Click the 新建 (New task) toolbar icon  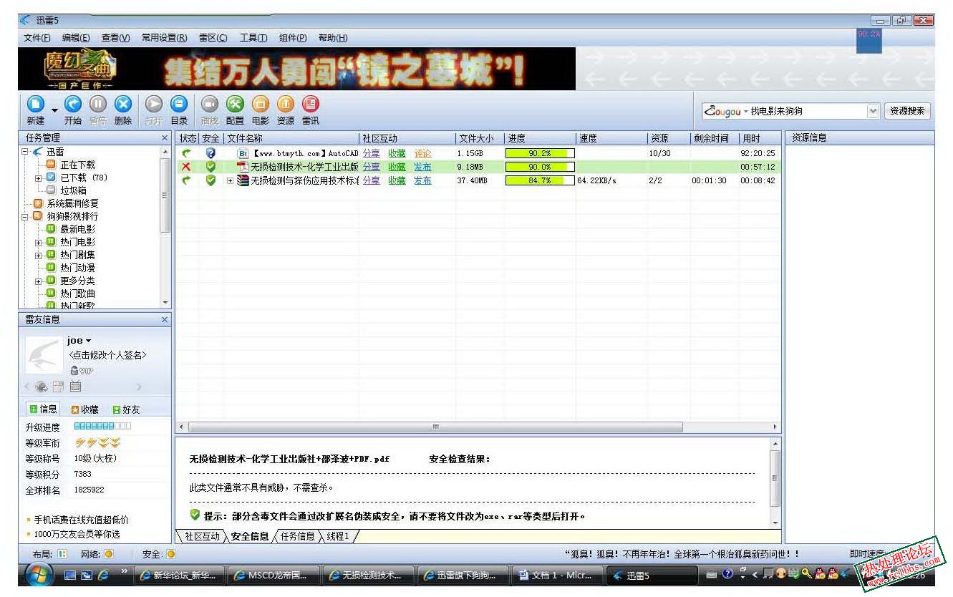(x=36, y=105)
